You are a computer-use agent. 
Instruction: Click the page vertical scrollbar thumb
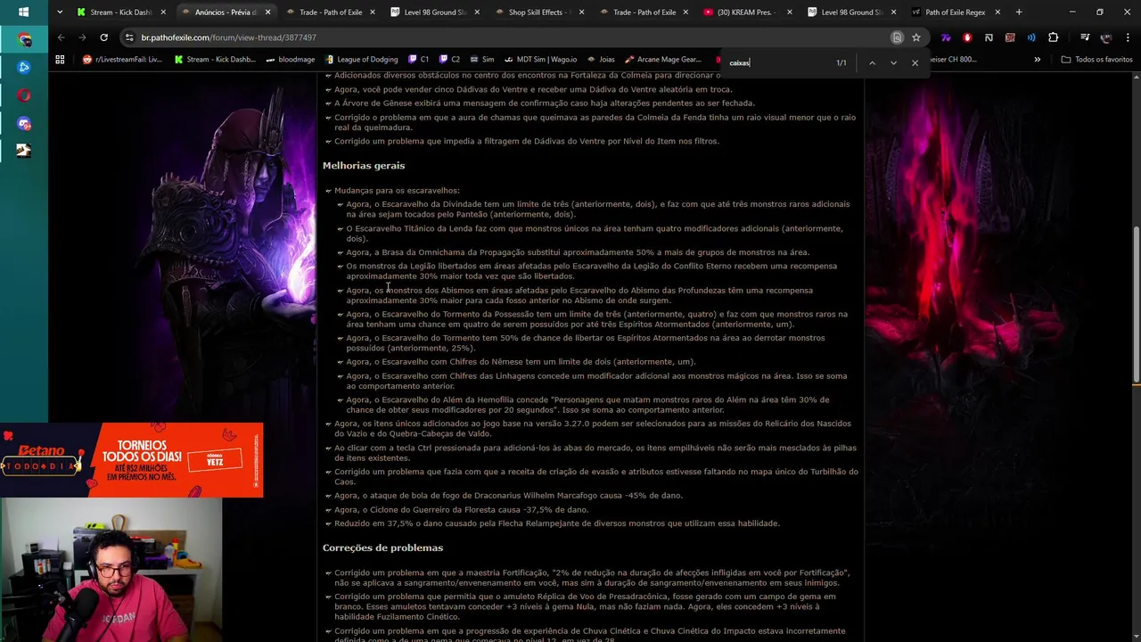pyautogui.click(x=1136, y=304)
